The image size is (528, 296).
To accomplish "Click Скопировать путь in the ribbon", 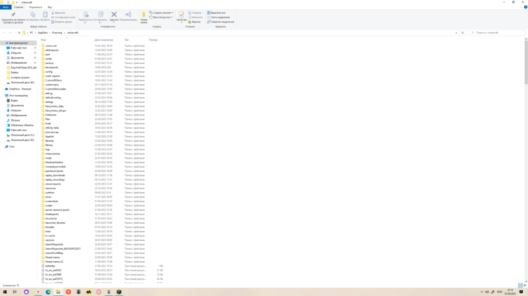I will tap(64, 17).
